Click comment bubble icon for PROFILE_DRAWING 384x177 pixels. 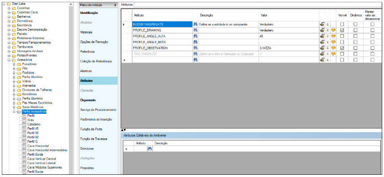pos(333,30)
